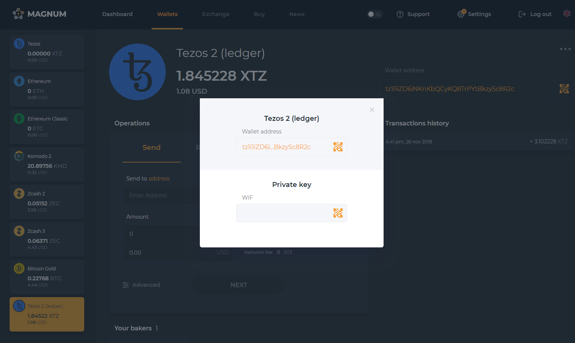The image size is (575, 343).
Task: Close the Tezos 2 (ledger) dialog
Action: pos(372,110)
